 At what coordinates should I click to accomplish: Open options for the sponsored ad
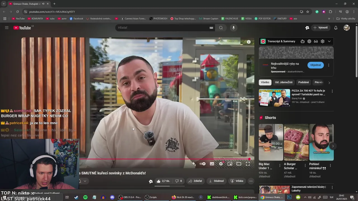pyautogui.click(x=329, y=65)
